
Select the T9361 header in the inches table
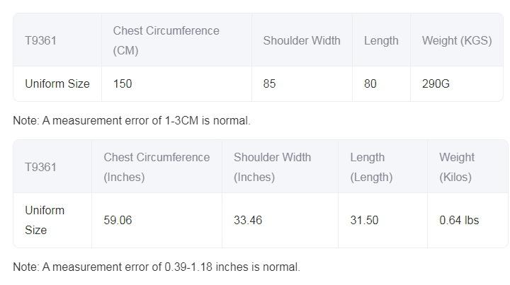pyautogui.click(x=40, y=167)
